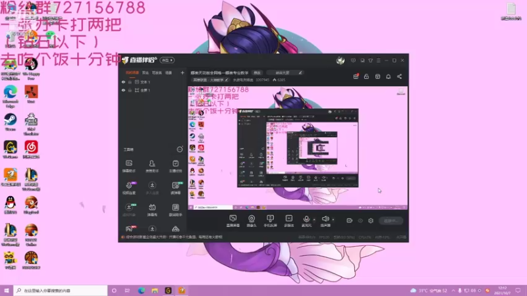Toggle lock on the 文本1 source

(x=130, y=82)
